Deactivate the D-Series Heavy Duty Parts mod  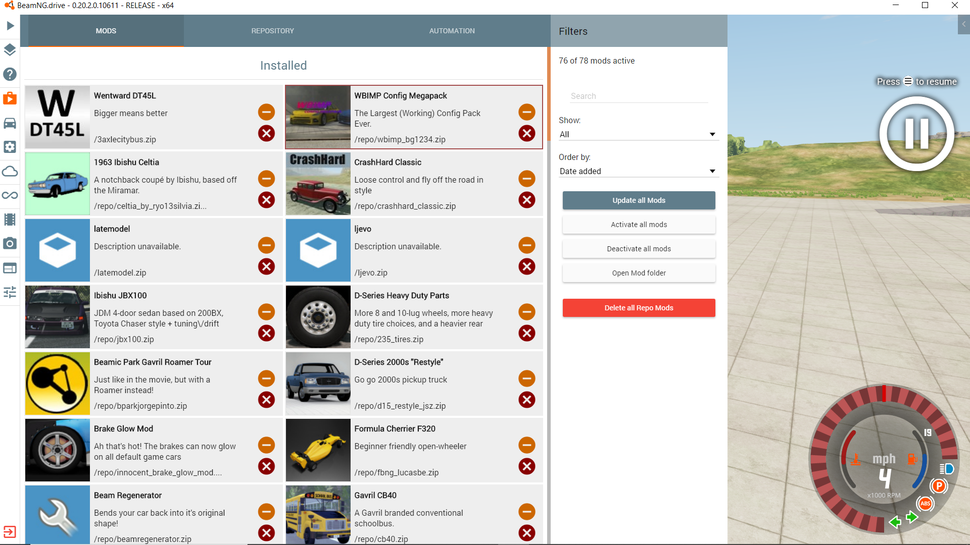point(527,312)
